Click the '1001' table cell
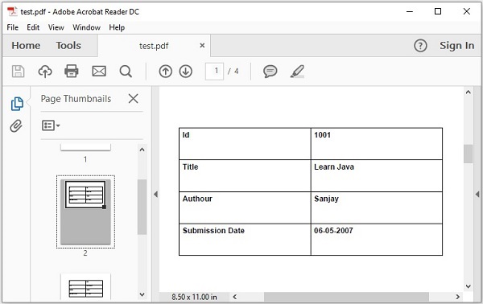 [x=377, y=144]
